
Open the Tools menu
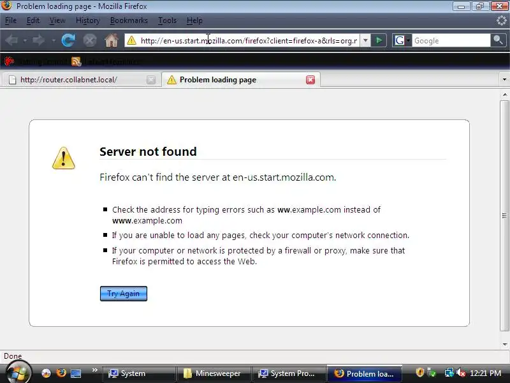coord(167,20)
